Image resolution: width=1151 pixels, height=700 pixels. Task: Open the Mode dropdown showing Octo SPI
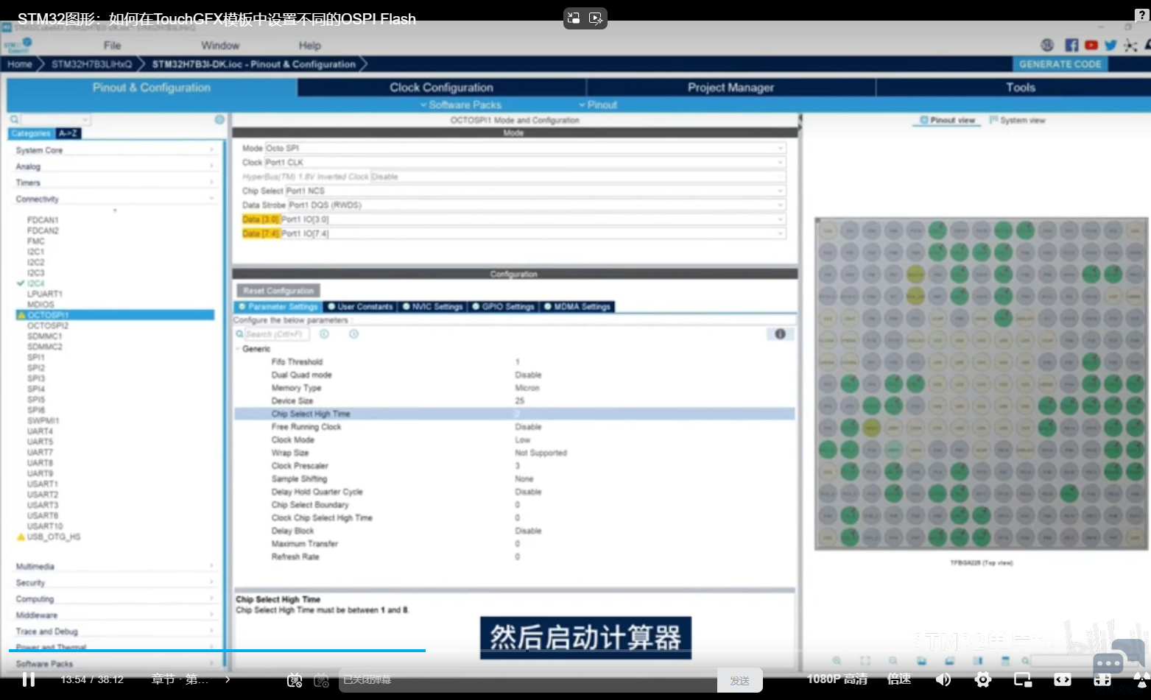point(524,148)
